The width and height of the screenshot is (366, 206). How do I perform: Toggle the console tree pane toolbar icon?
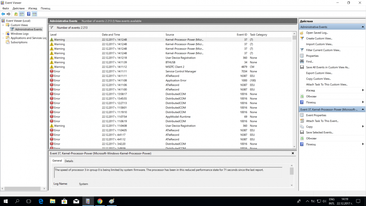22,14
